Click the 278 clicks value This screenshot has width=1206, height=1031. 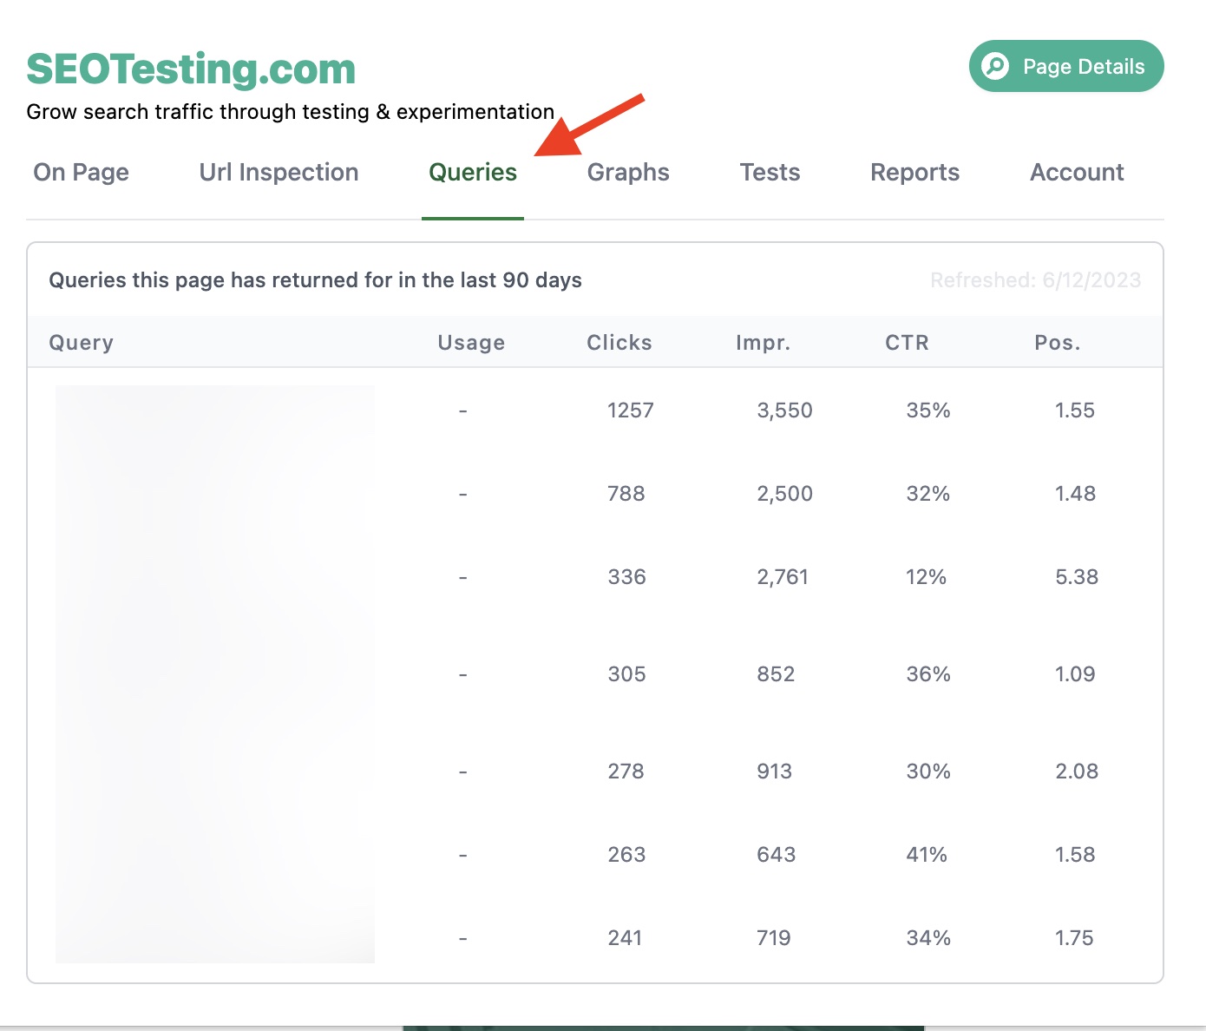click(626, 772)
